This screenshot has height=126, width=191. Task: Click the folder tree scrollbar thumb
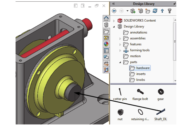point(175,41)
